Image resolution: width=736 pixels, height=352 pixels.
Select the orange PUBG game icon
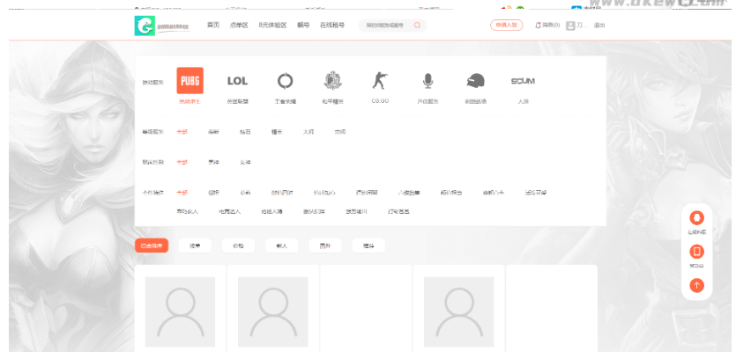(x=190, y=81)
